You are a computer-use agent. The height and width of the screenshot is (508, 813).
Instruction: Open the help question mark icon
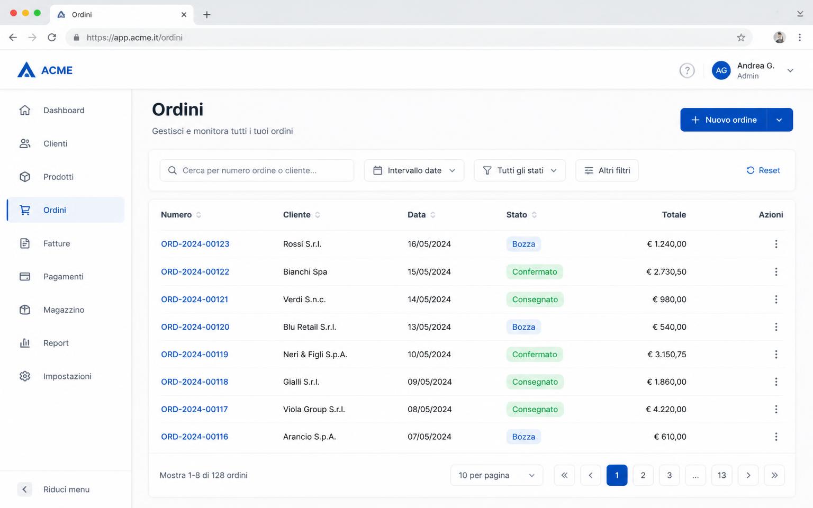687,70
